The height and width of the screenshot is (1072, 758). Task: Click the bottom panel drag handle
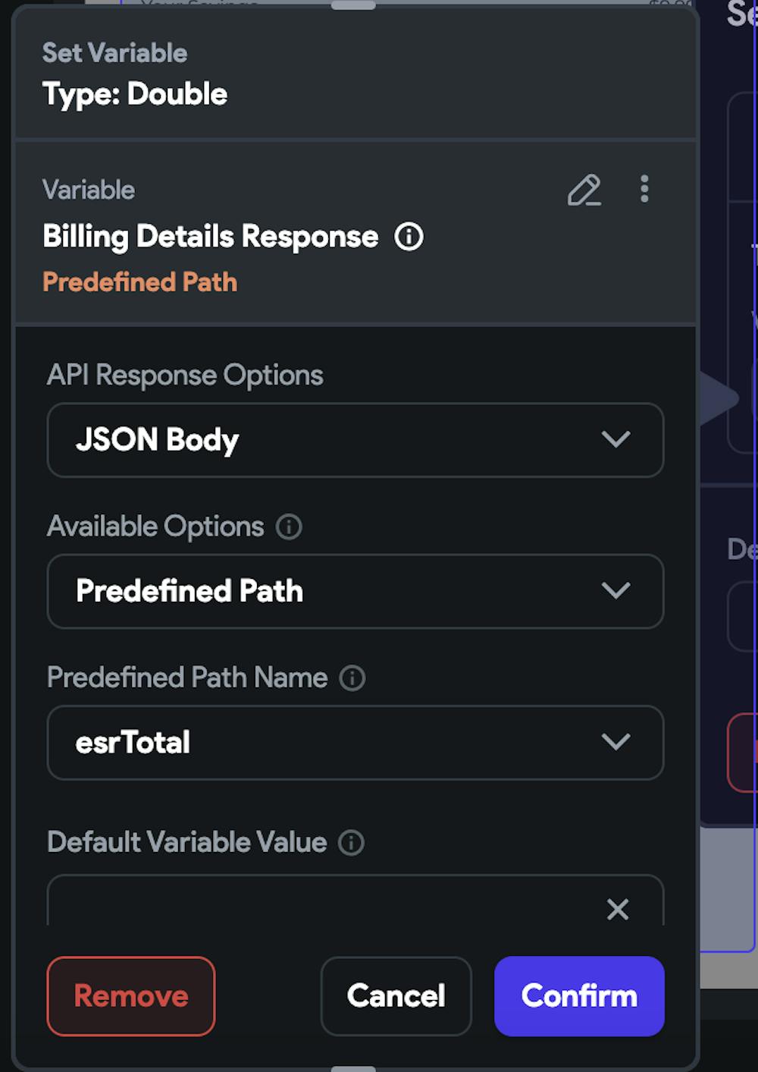pos(353,1068)
